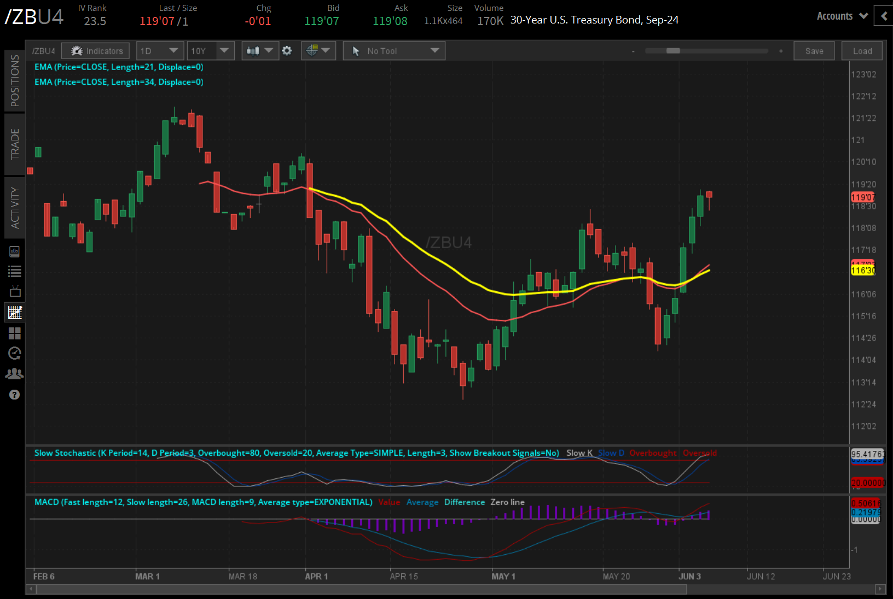This screenshot has height=599, width=893.
Task: Click the 95.4176 stochastic value bubble
Action: pos(867,454)
